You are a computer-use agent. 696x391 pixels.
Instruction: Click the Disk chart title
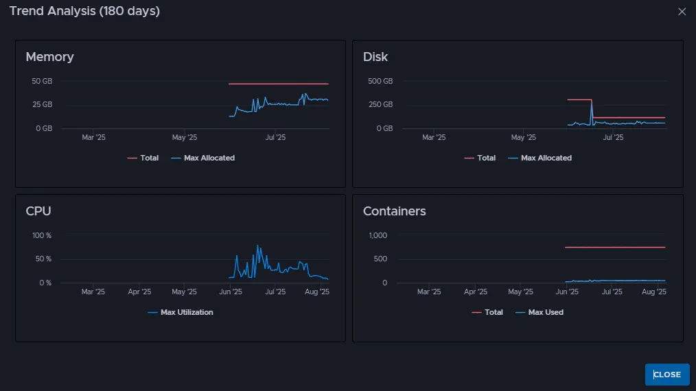375,57
